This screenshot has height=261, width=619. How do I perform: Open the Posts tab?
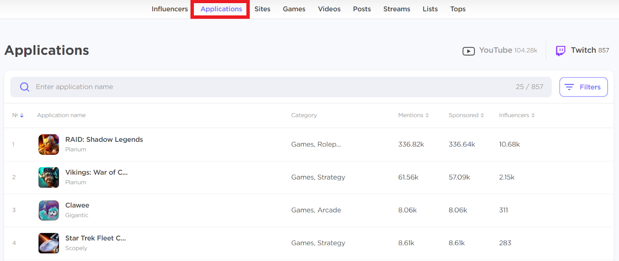(x=362, y=9)
